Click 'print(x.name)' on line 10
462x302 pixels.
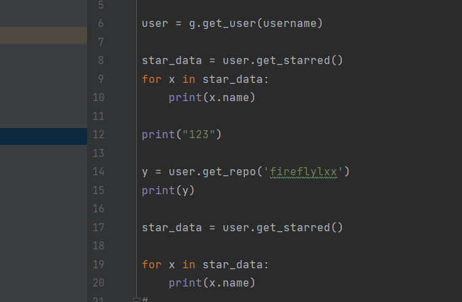[212, 98]
